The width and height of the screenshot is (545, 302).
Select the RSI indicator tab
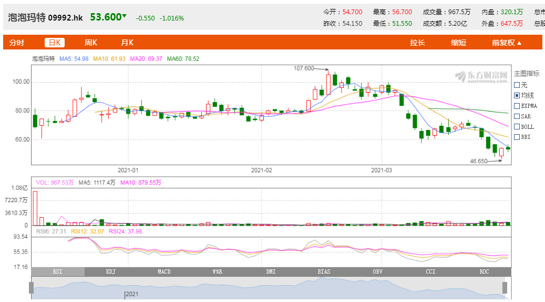click(x=58, y=271)
